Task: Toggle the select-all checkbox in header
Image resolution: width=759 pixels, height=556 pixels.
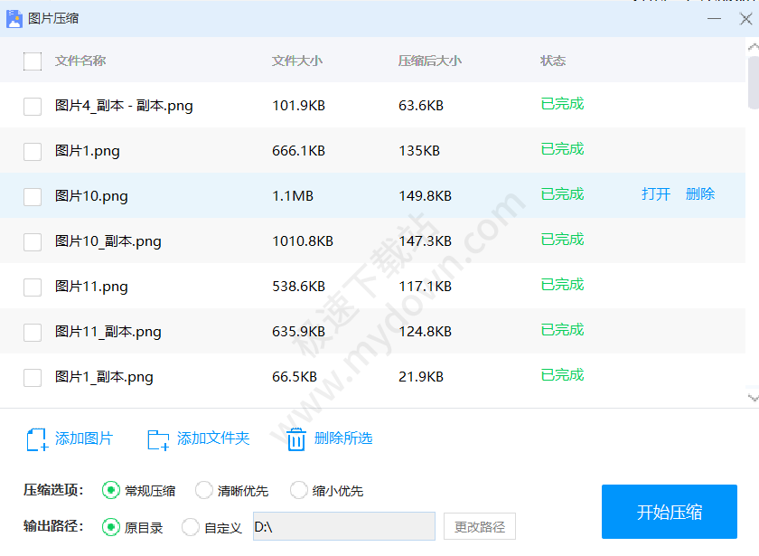Action: pyautogui.click(x=33, y=61)
